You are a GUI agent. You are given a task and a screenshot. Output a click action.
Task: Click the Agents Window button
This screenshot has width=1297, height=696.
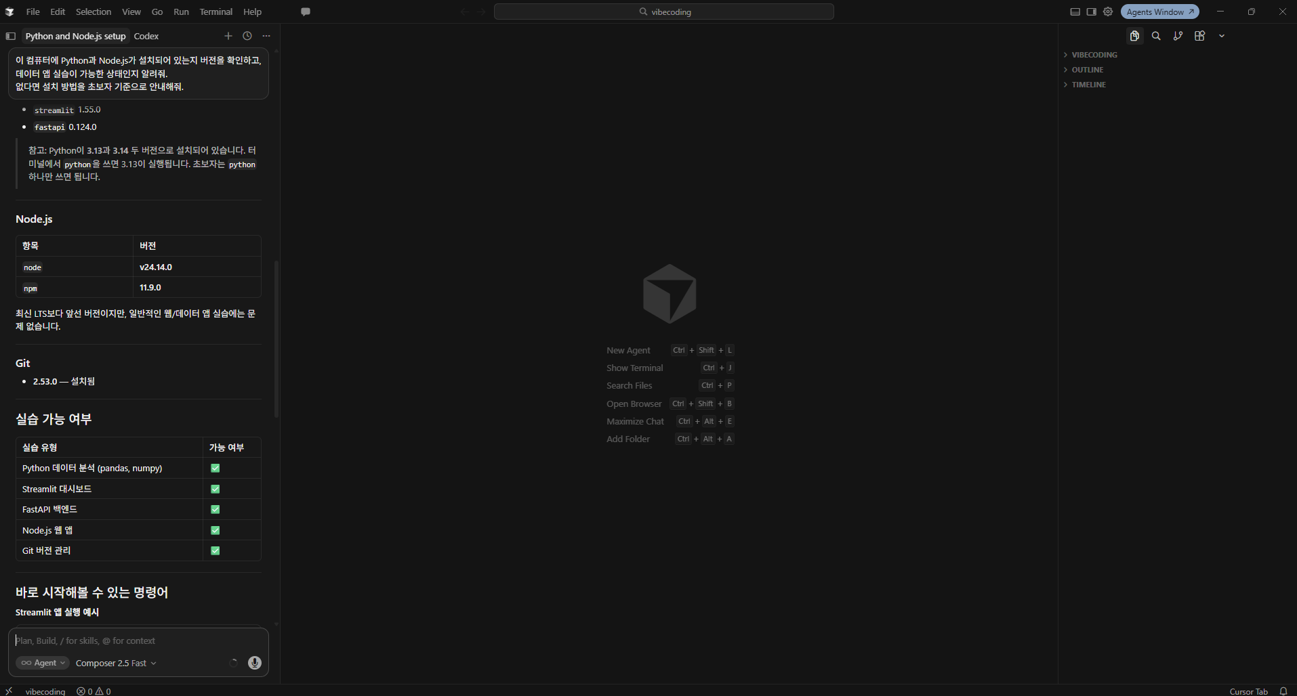click(x=1159, y=12)
